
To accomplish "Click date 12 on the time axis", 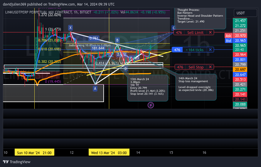I will coord(72,153).
